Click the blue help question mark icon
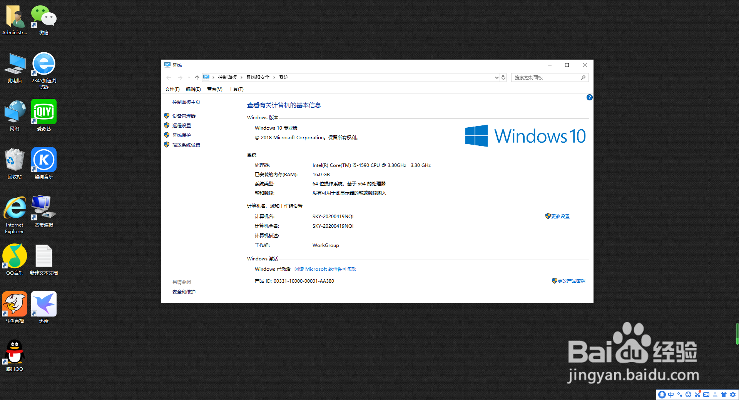739x400 pixels. click(589, 97)
